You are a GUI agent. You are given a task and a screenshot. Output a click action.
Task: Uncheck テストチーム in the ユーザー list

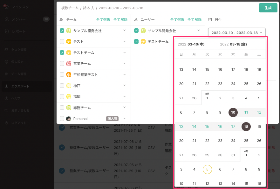137,41
